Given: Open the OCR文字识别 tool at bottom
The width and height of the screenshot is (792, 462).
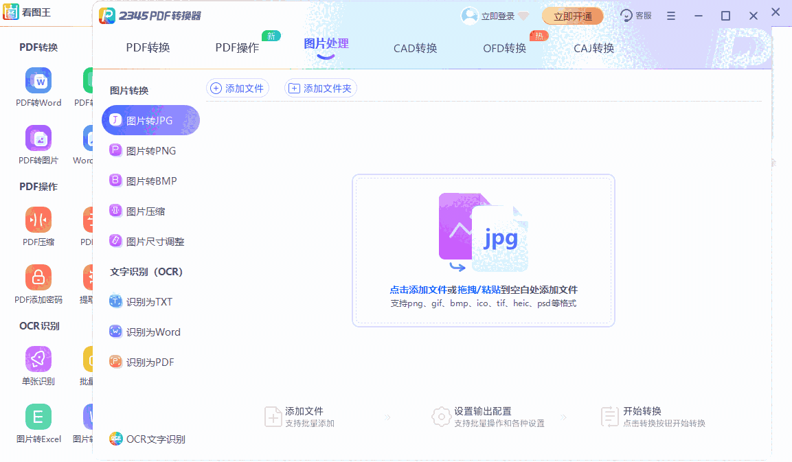Looking at the screenshot, I should 155,439.
